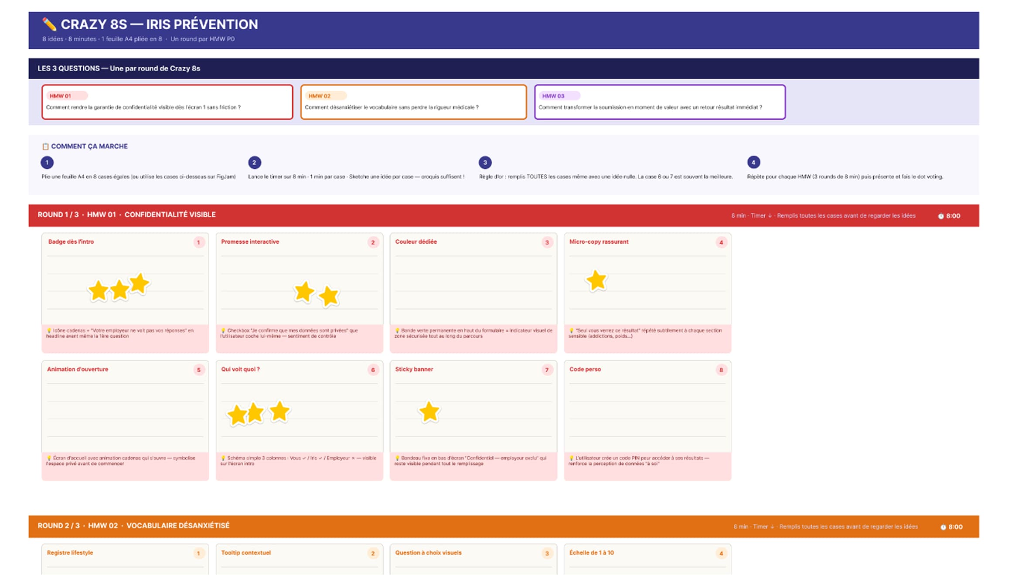Viewport: 1022px width, 575px height.
Task: Select the HMW 02 question card
Action: (x=413, y=102)
